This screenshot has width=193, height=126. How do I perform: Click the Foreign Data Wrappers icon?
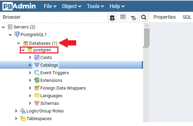[x=37, y=88]
